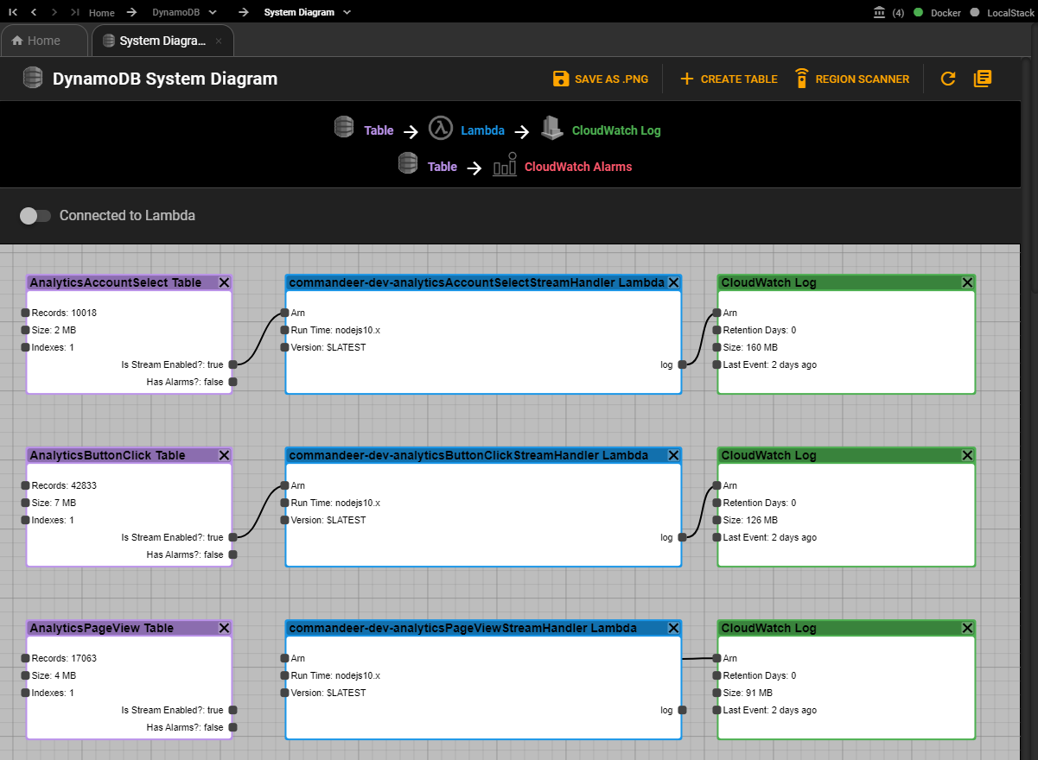Select the AnalyticsAccountSelect Table title bar
Viewport: 1038px width, 760px height.
coord(130,282)
